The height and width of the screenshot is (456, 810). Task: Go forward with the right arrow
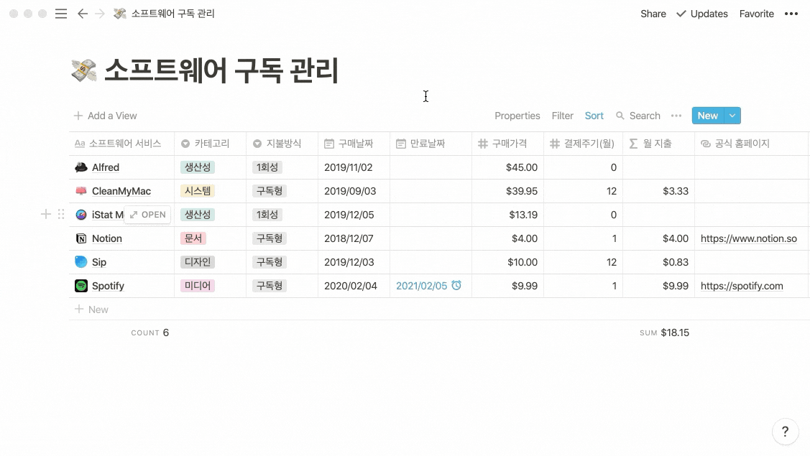click(100, 14)
